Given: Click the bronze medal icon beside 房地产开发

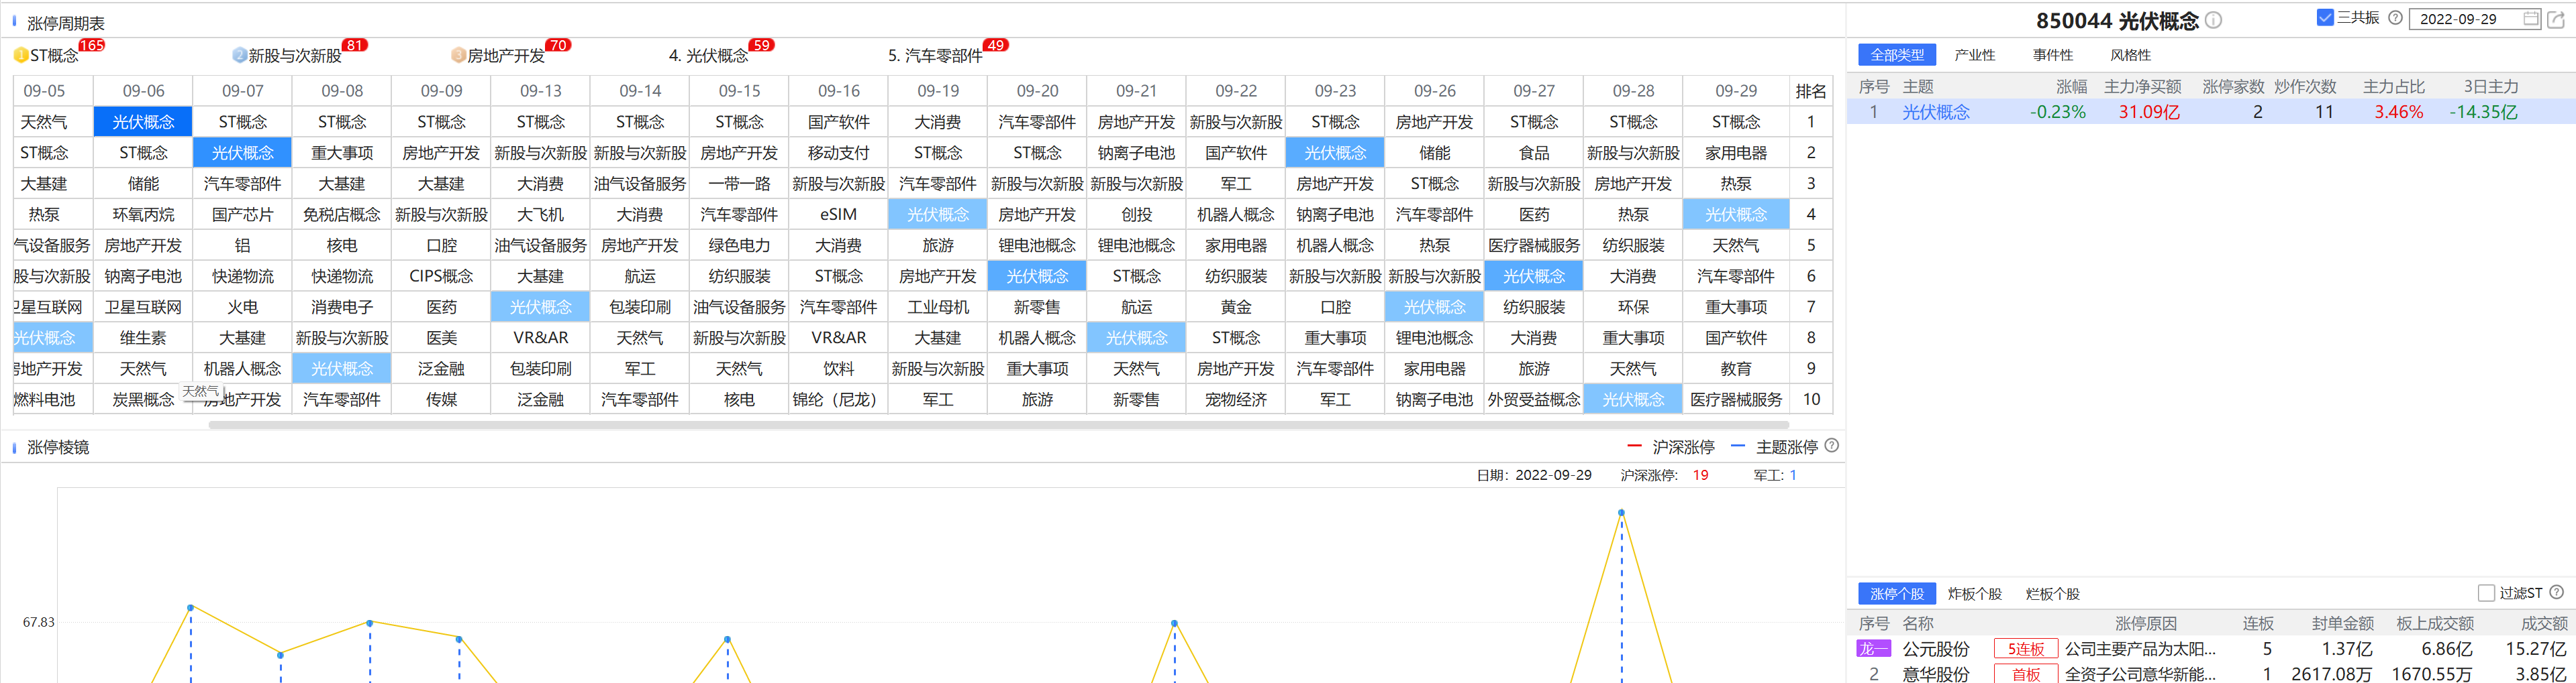Looking at the screenshot, I should tap(458, 56).
